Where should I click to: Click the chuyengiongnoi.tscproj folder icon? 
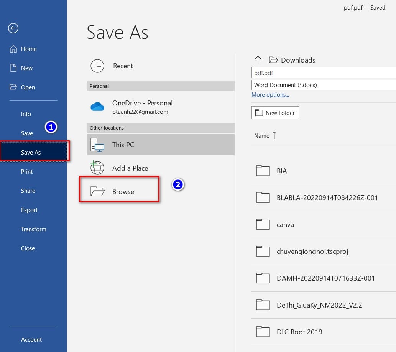click(x=263, y=251)
